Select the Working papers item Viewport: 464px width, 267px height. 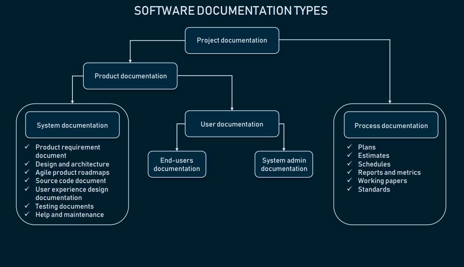pos(382,181)
